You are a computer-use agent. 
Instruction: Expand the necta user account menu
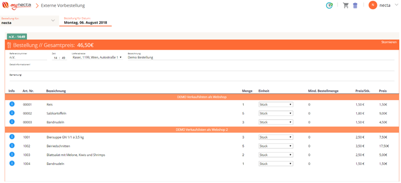click(x=396, y=5)
